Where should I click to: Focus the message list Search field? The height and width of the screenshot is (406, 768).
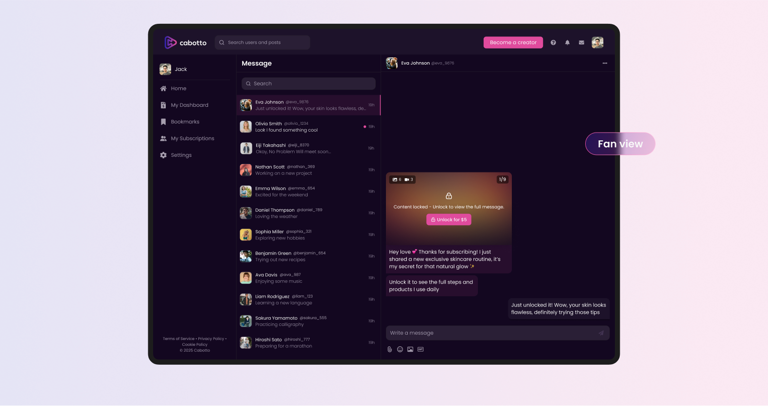[x=309, y=84]
